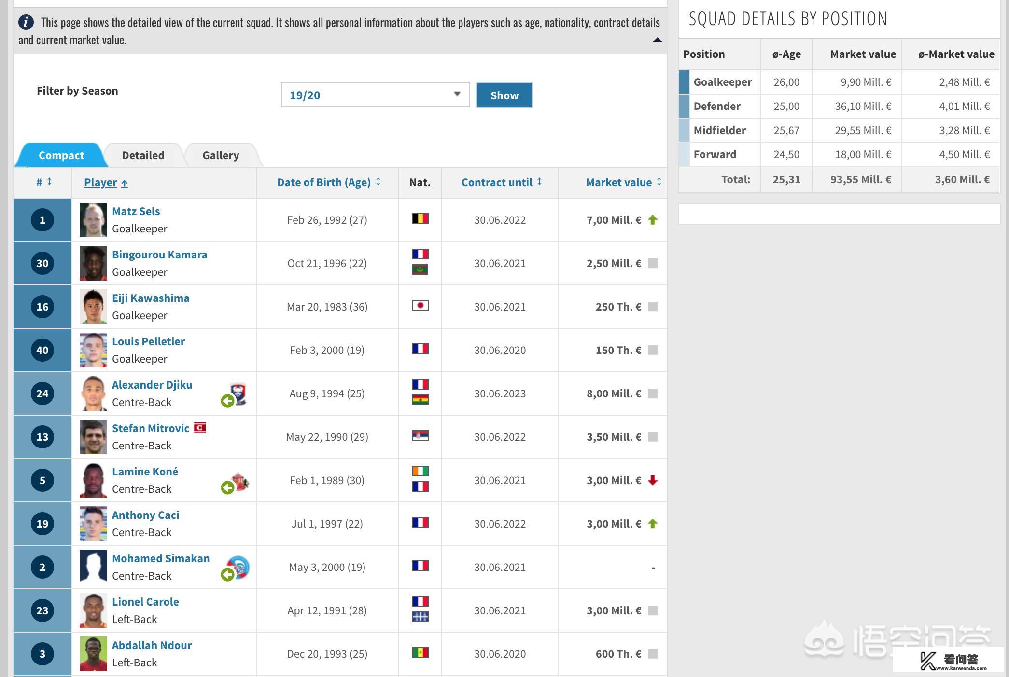Click Bingourou Kamara portrait thumbnail

[x=93, y=263]
